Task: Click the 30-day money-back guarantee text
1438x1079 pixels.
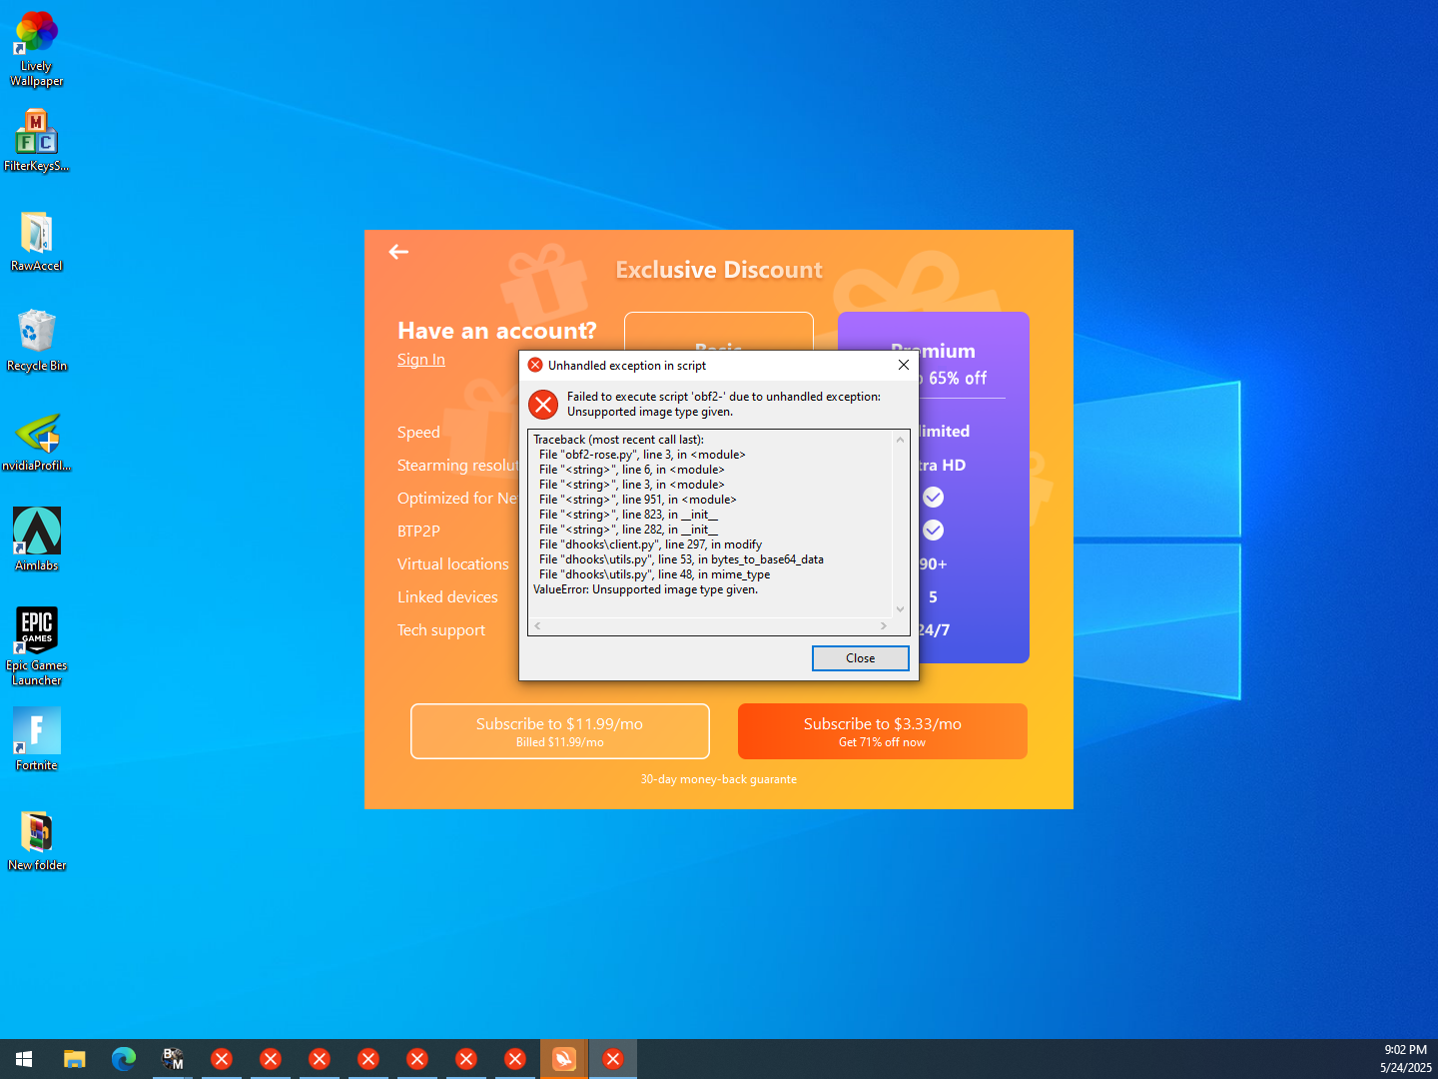Action: 719,779
